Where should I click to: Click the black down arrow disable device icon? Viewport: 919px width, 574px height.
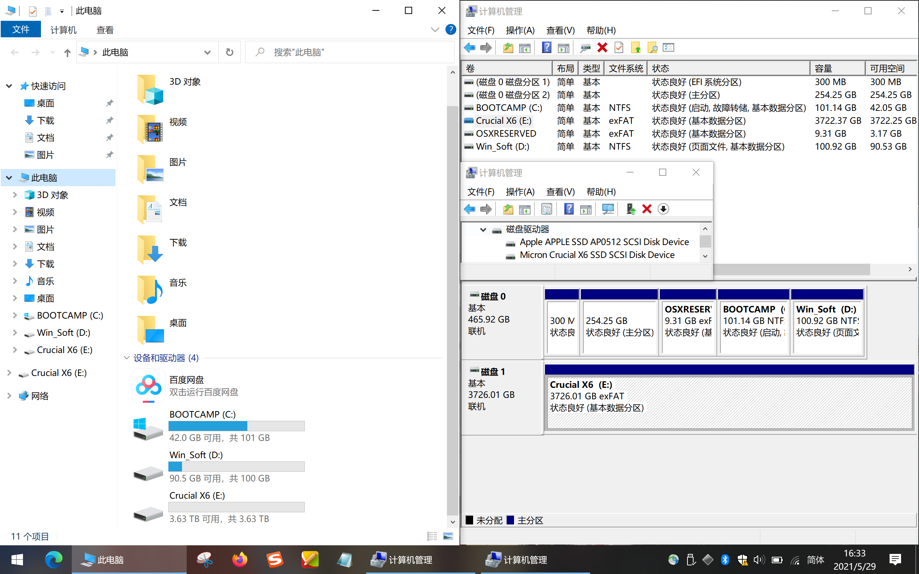[x=663, y=209]
